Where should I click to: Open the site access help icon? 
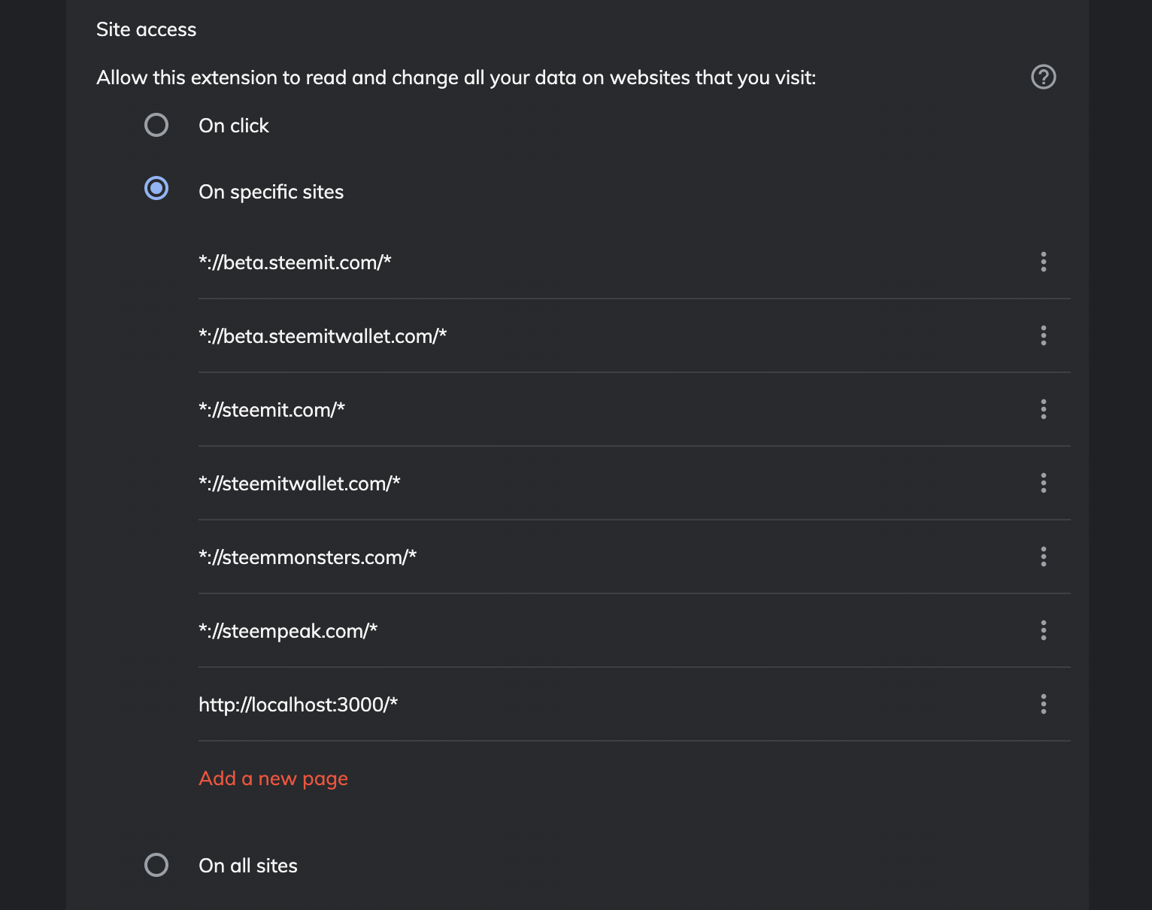[1044, 77]
